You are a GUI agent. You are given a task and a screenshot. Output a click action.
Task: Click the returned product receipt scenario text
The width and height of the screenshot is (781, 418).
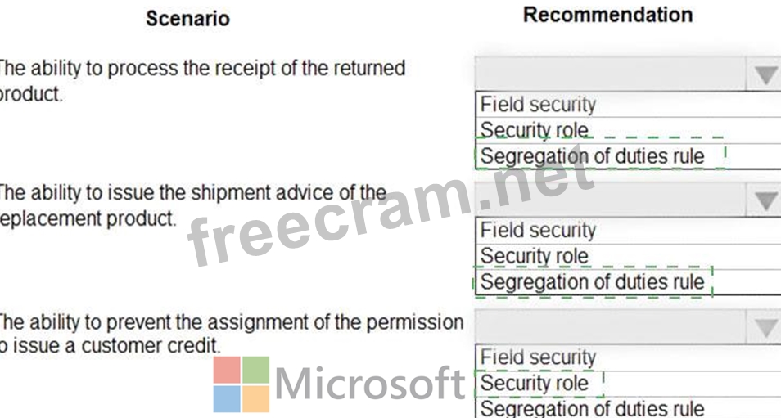coord(201,80)
